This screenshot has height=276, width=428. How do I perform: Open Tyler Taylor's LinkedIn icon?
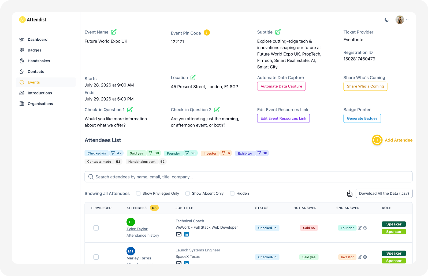(186, 234)
